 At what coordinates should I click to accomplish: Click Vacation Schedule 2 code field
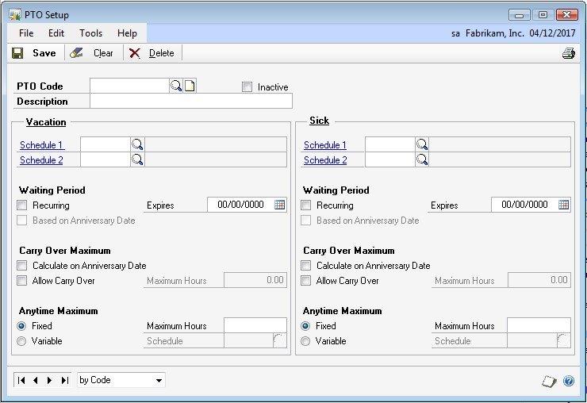[106, 159]
